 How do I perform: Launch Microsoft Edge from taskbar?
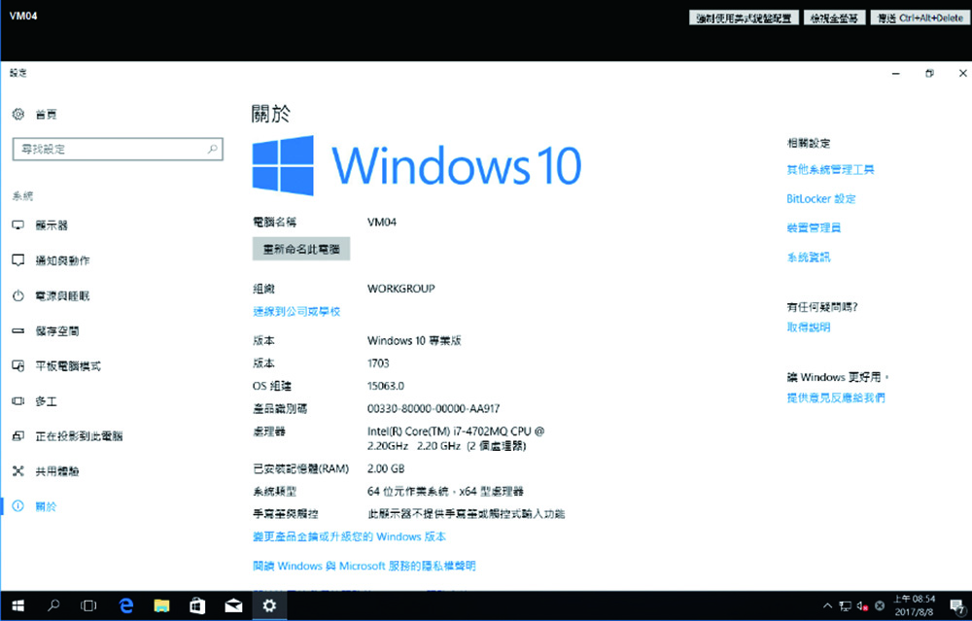(125, 605)
